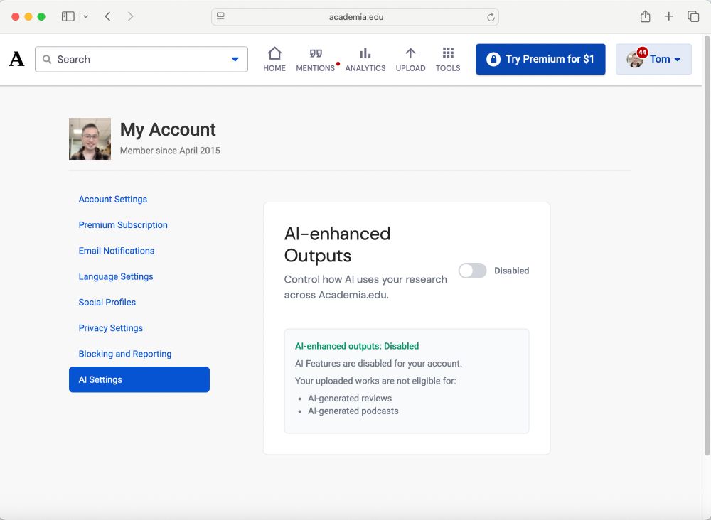Go to the Home icon
The width and height of the screenshot is (711, 520).
coord(274,53)
